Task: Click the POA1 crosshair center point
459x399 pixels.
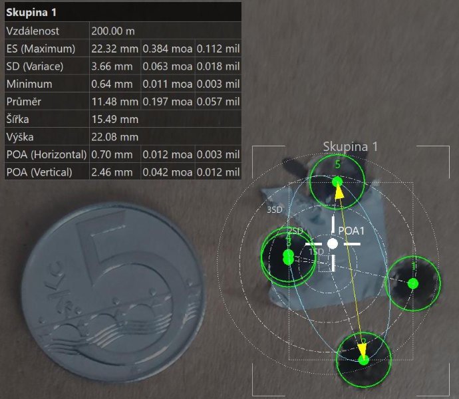Action: click(x=333, y=244)
